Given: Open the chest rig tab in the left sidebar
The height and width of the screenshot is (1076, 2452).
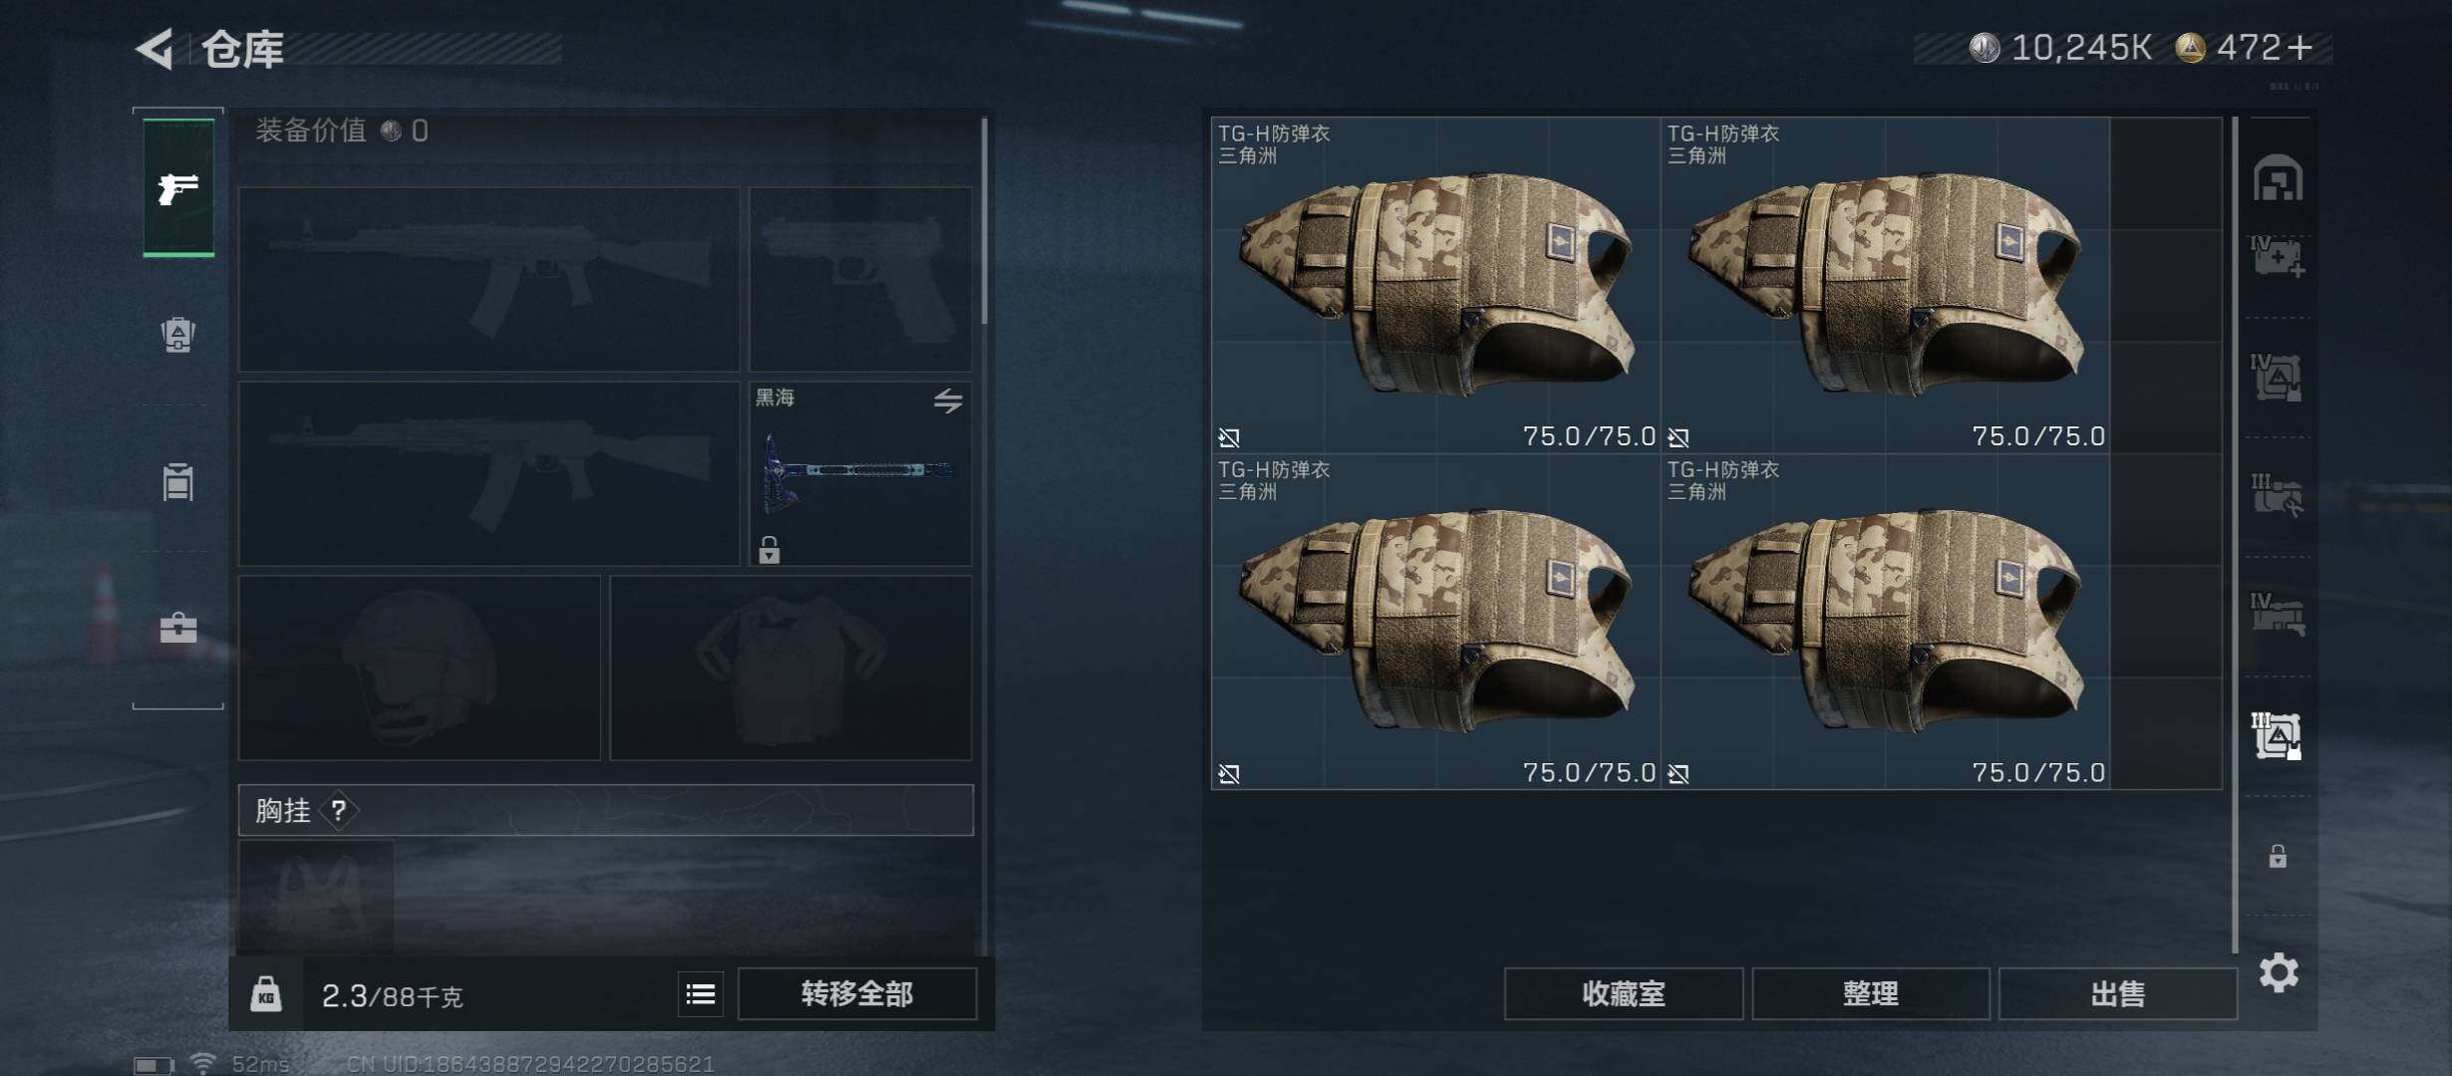Looking at the screenshot, I should click(178, 481).
